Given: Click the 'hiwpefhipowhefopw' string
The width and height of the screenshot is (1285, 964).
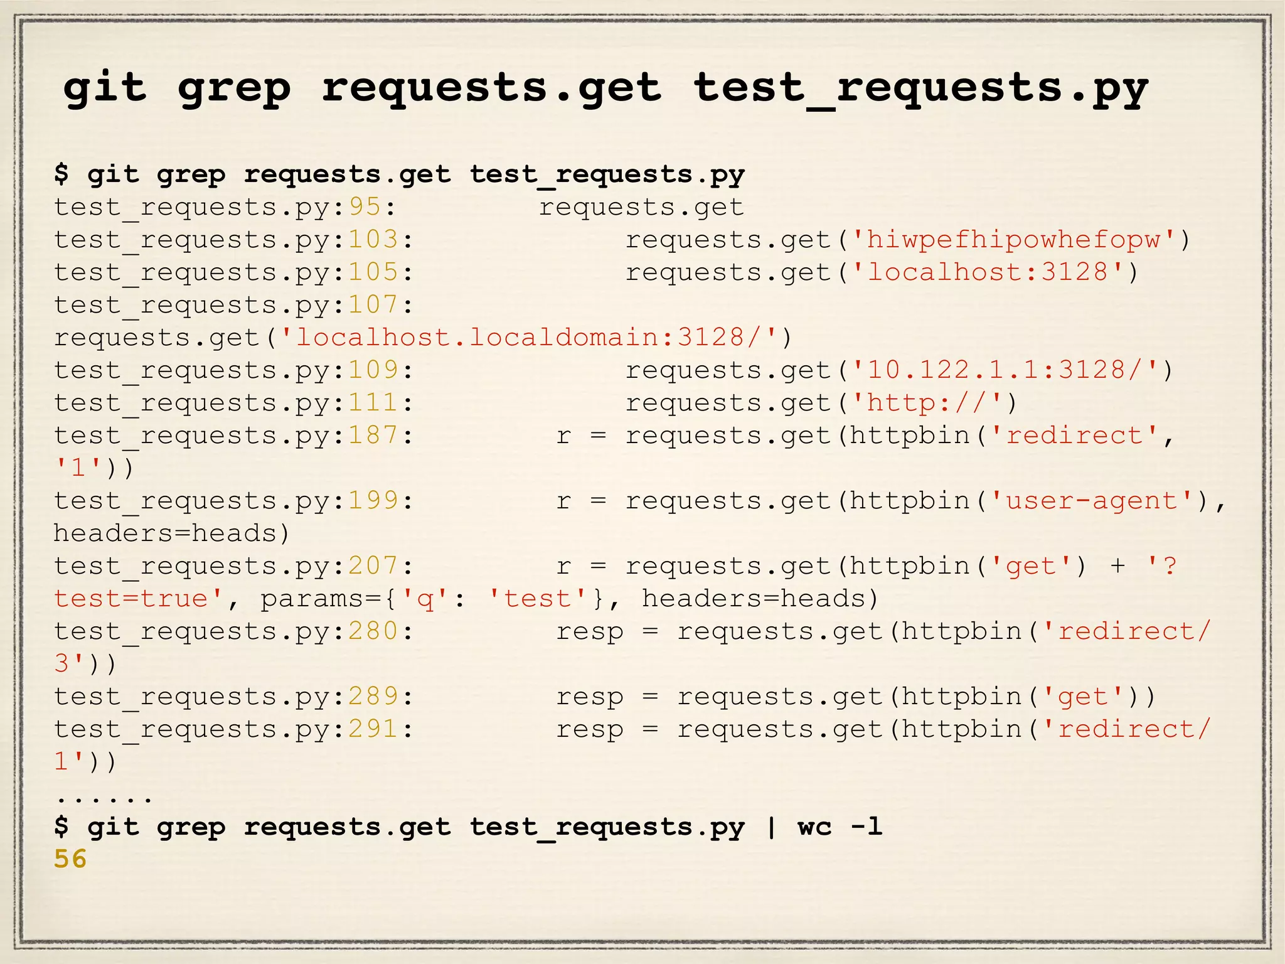Looking at the screenshot, I should [1013, 240].
